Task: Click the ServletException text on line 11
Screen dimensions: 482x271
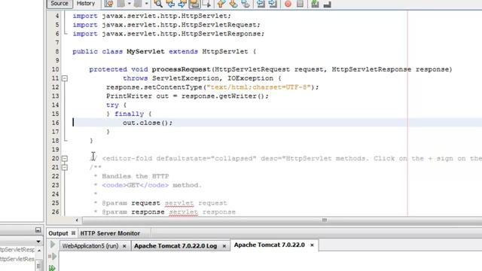Action: 185,78
